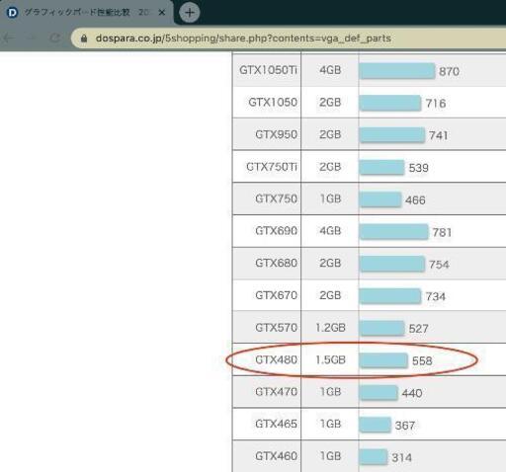Select the グラフィックボード性能比較 tab
Viewport: 506px width, 472px height.
coord(87,13)
